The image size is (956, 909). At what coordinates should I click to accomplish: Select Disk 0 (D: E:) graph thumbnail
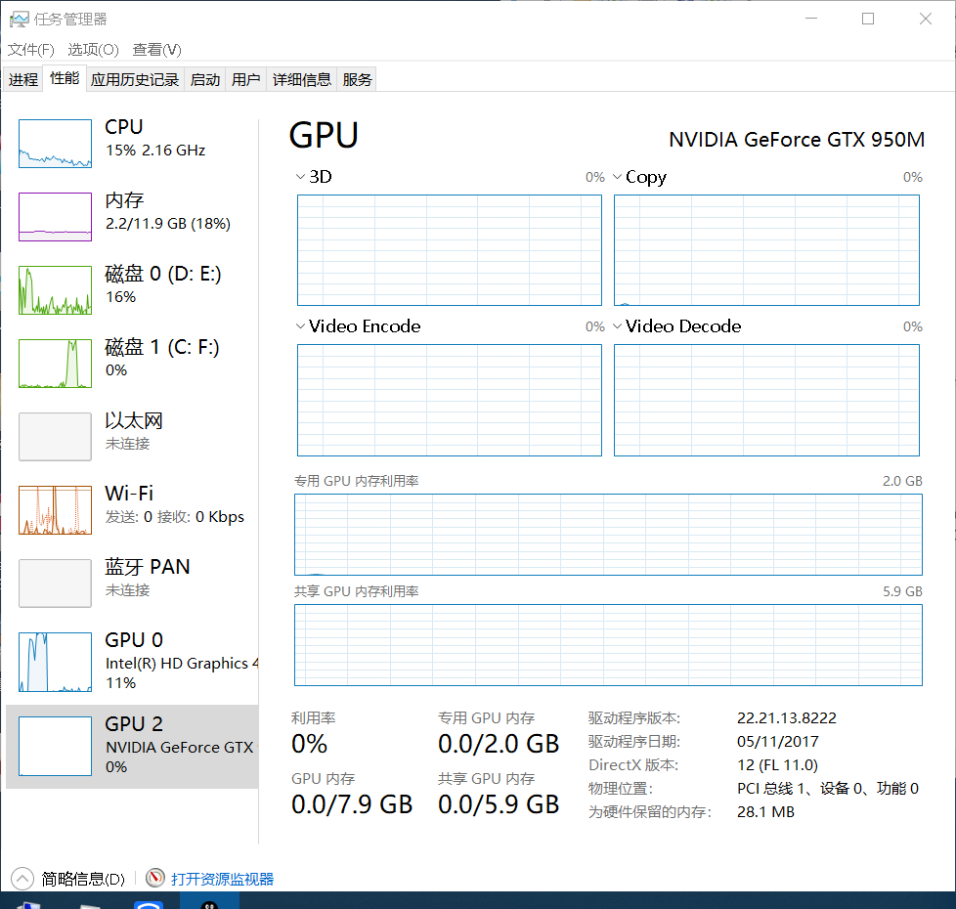click(x=55, y=290)
